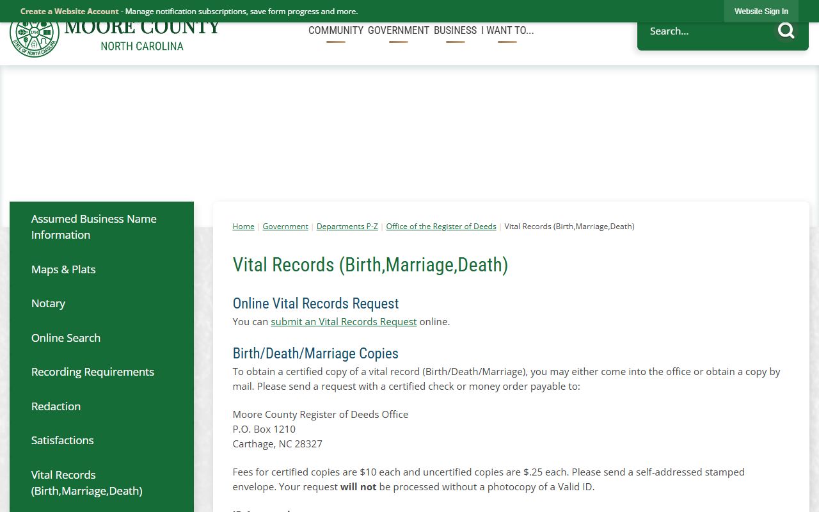Open the Government menu
This screenshot has height=512, width=819.
[x=398, y=31]
